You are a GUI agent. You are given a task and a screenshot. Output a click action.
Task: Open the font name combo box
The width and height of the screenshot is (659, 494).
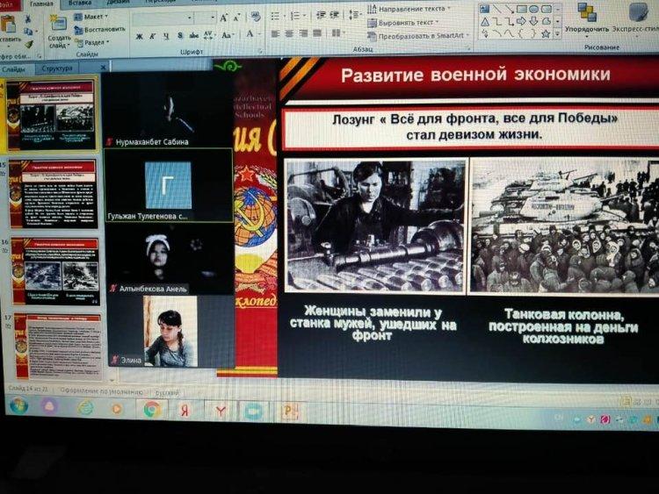pyautogui.click(x=161, y=18)
